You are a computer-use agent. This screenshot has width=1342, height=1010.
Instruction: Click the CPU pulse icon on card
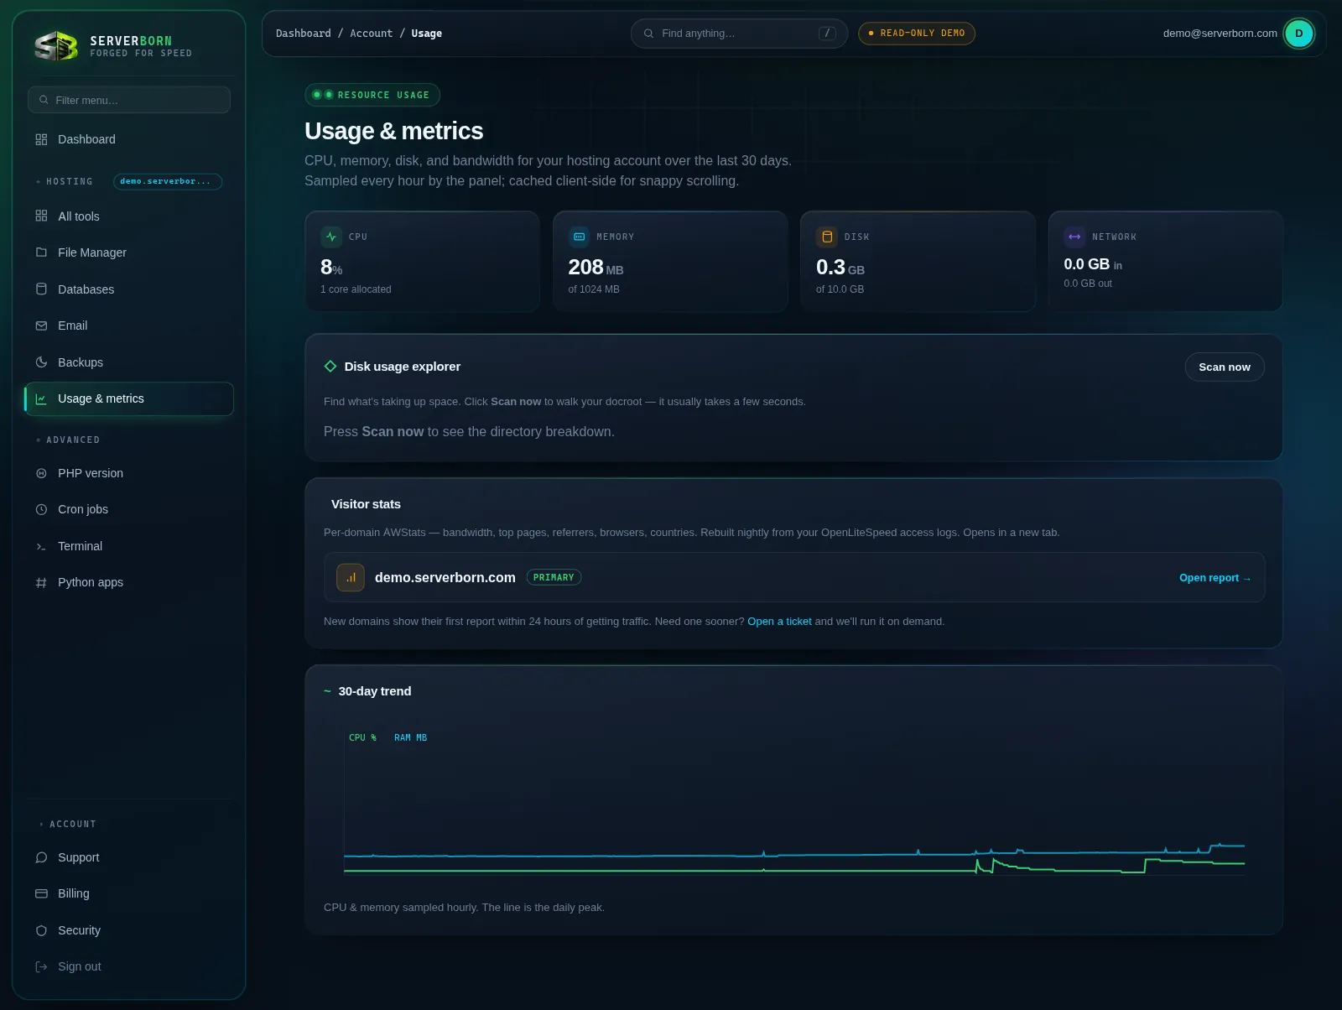[331, 237]
